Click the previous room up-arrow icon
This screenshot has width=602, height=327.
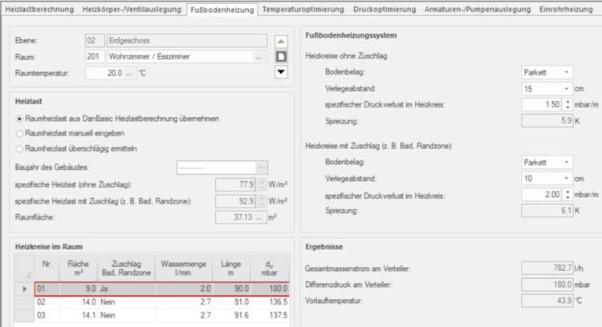point(281,41)
